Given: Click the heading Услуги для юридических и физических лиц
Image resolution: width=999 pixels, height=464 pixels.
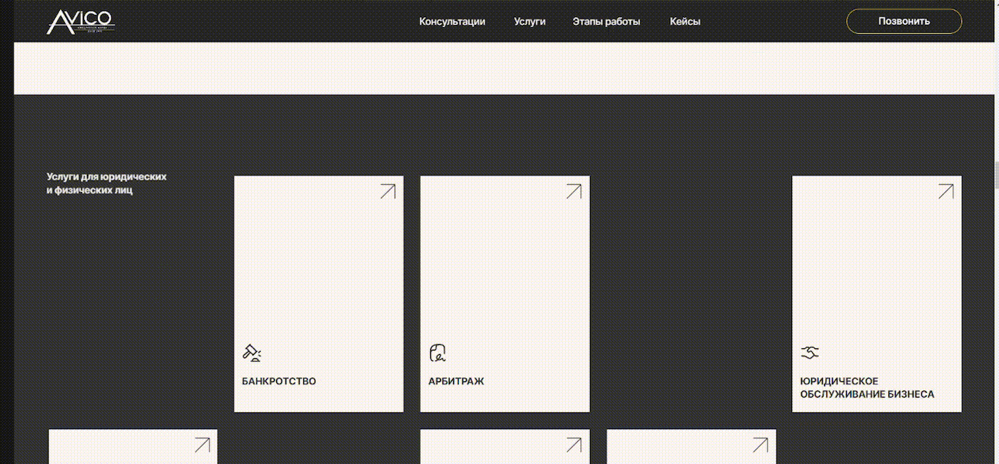Looking at the screenshot, I should click(x=106, y=183).
